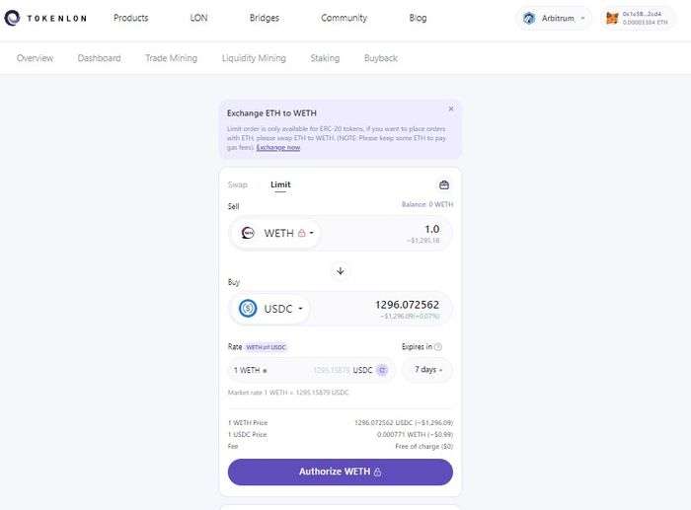Select the Limit tab
The image size is (691, 510).
point(280,184)
